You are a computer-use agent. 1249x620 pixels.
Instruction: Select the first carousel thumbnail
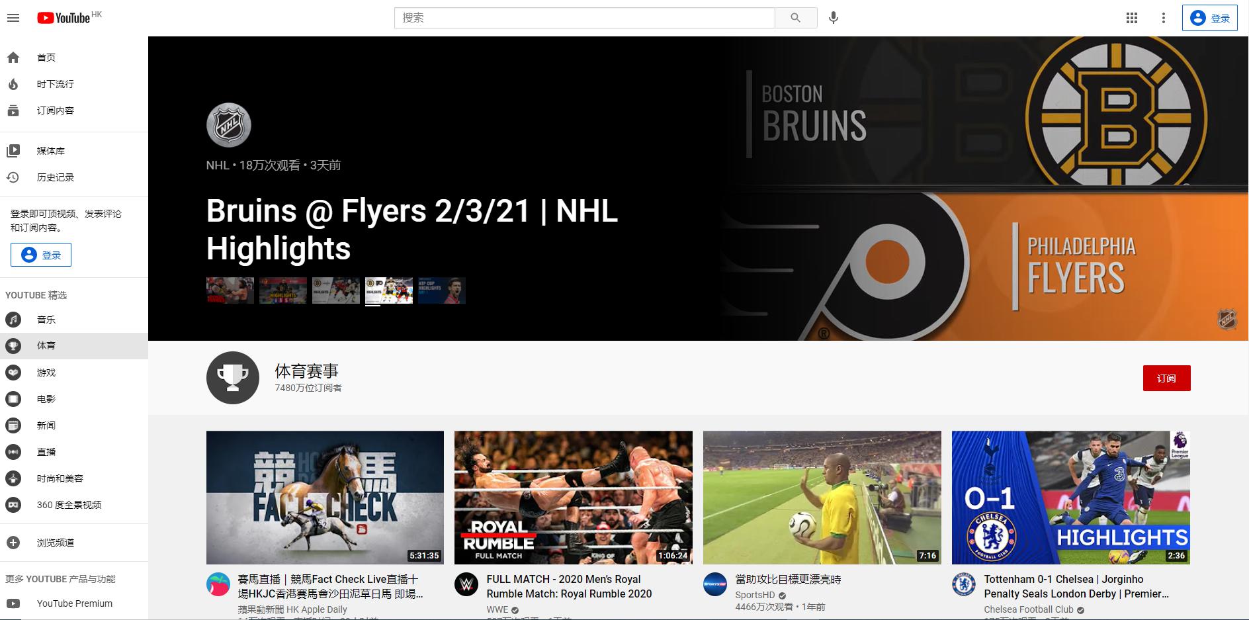(x=230, y=290)
